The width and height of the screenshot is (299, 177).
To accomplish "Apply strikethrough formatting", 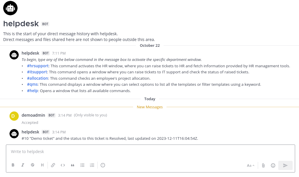I will click(x=33, y=165).
